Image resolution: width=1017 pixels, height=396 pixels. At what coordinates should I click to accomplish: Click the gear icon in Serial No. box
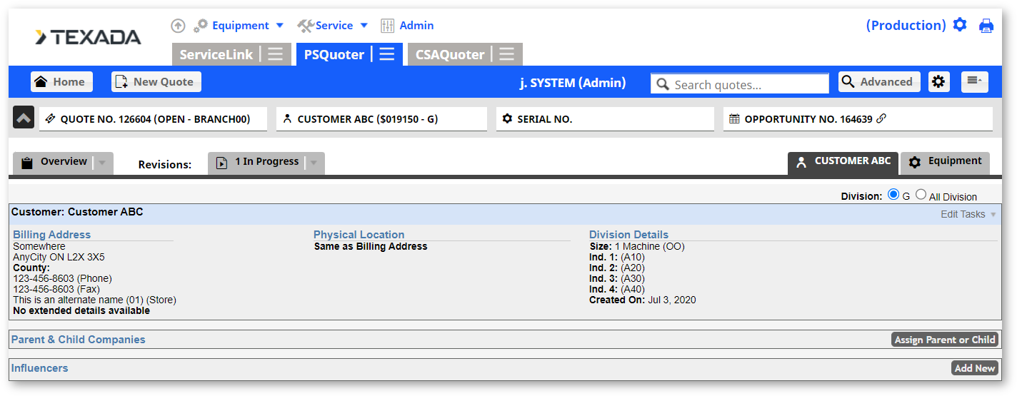point(507,119)
